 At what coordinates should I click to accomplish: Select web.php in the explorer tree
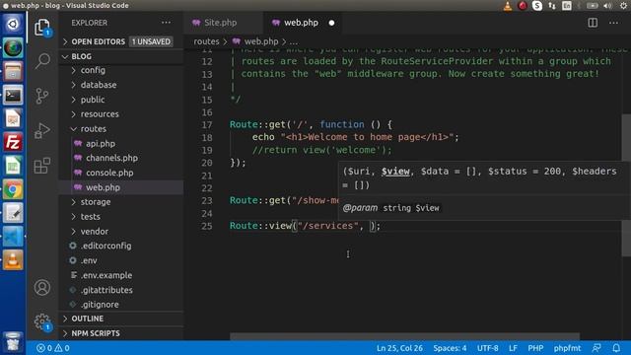click(103, 187)
